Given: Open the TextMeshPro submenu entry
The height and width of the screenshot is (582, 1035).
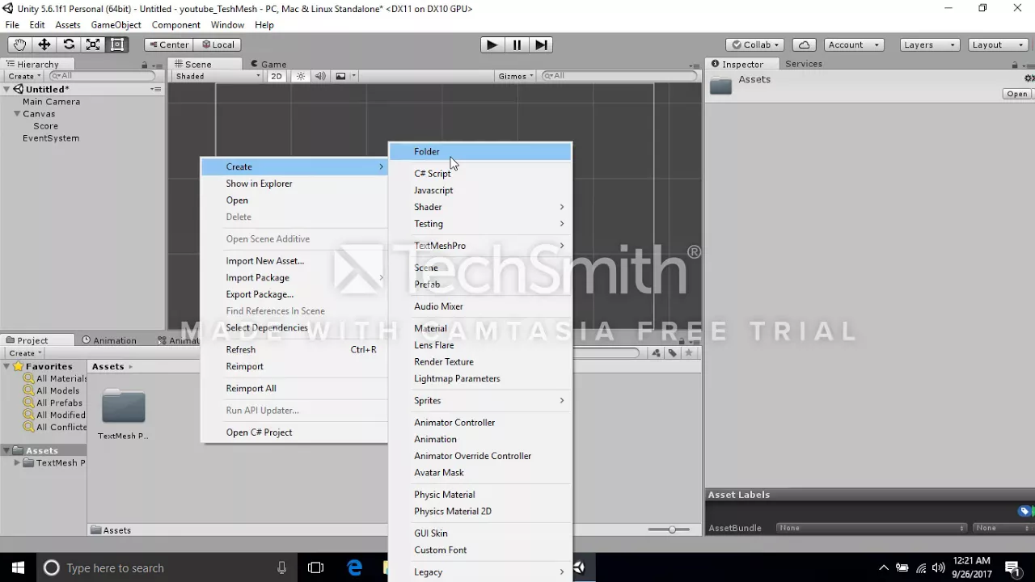Looking at the screenshot, I should (x=480, y=246).
